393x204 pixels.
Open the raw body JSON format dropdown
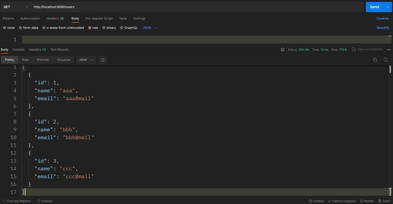pyautogui.click(x=150, y=28)
